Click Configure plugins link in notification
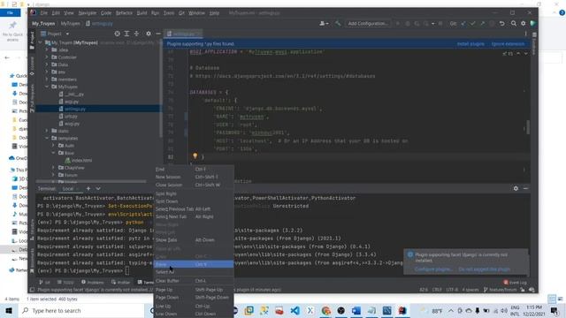This screenshot has width=566, height=318. [x=433, y=269]
